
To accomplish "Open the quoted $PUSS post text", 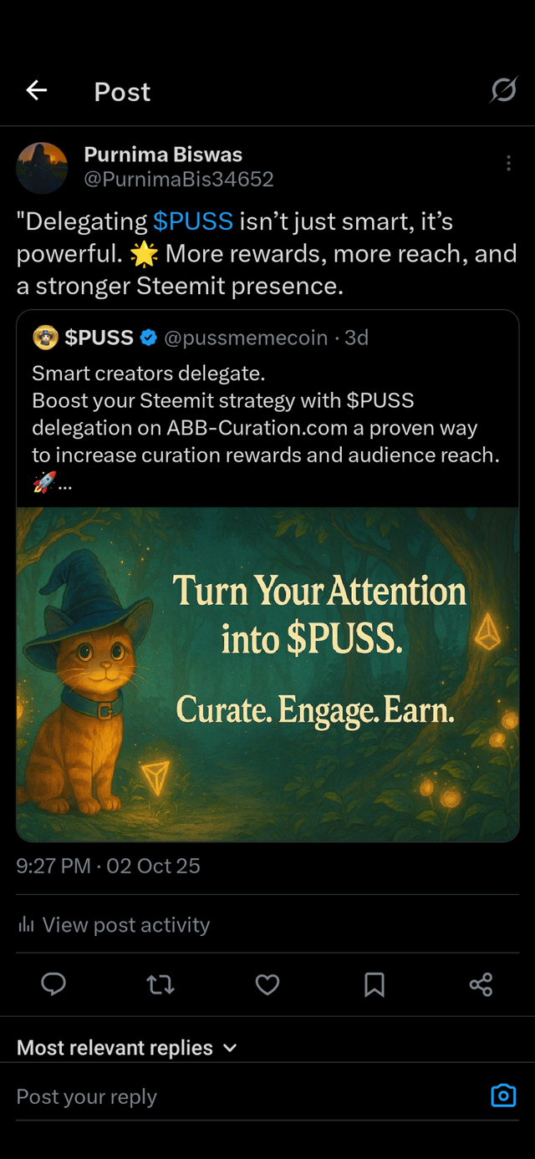I will pyautogui.click(x=266, y=428).
